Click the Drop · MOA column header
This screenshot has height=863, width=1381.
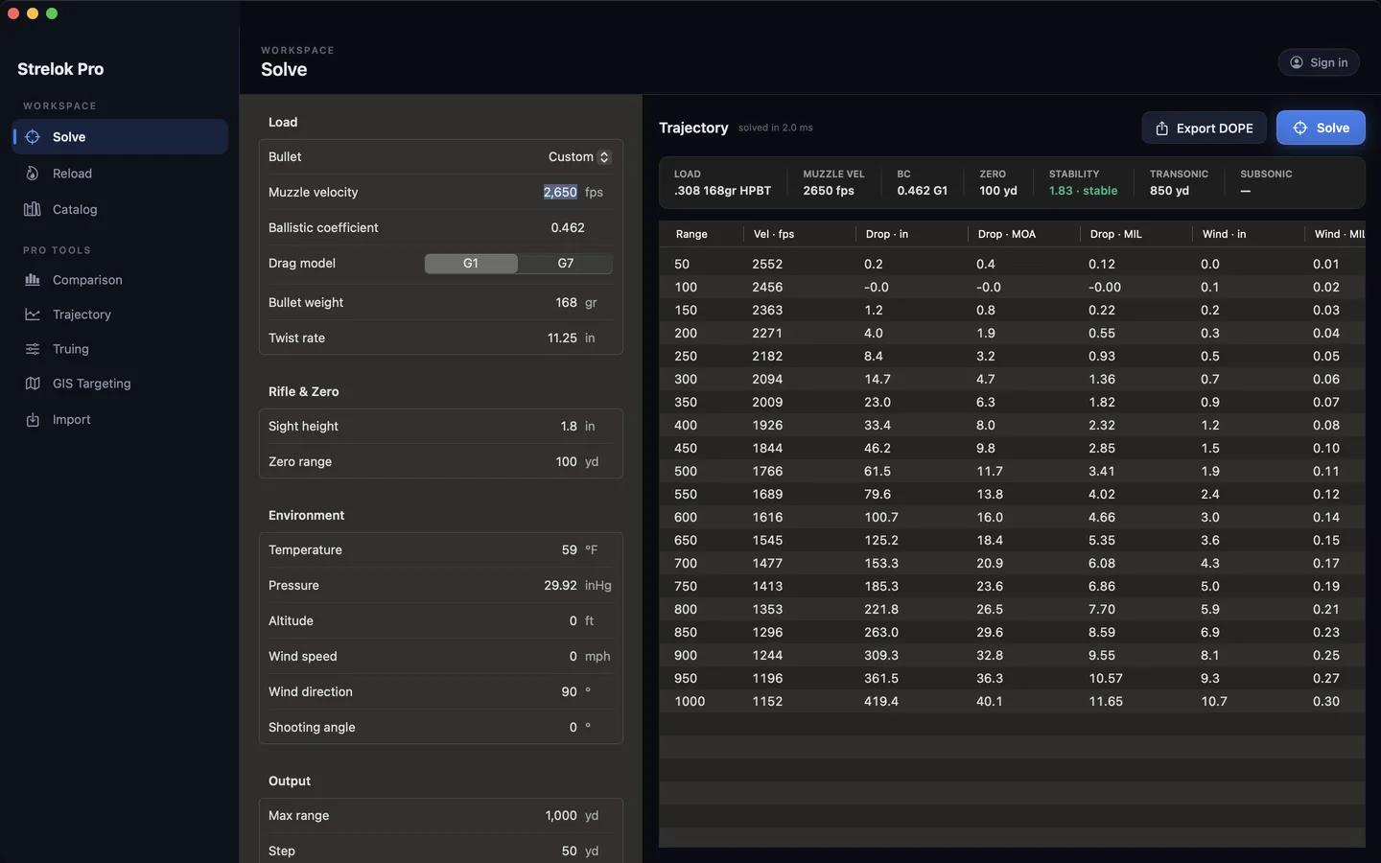[1007, 234]
